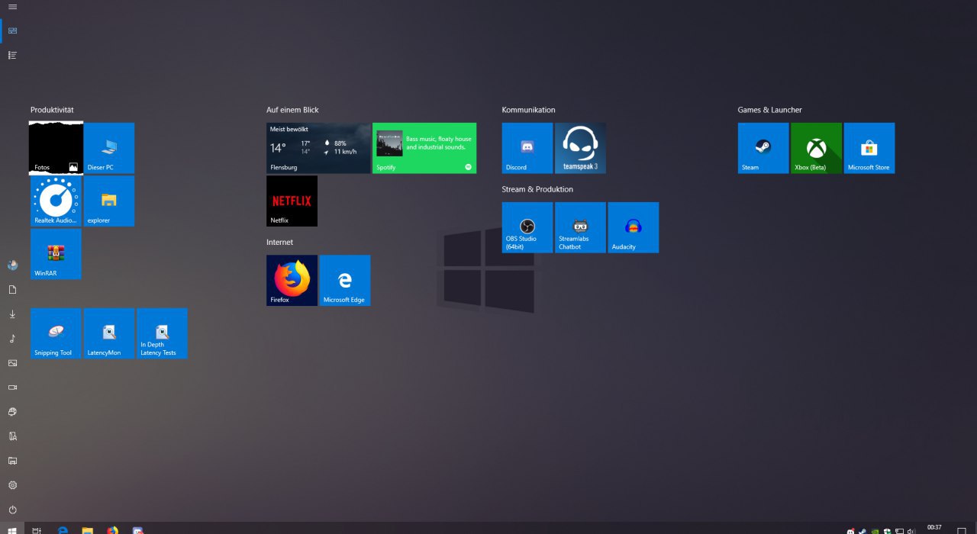This screenshot has width=977, height=534.
Task: Launch the Audacity tile
Action: coord(634,227)
